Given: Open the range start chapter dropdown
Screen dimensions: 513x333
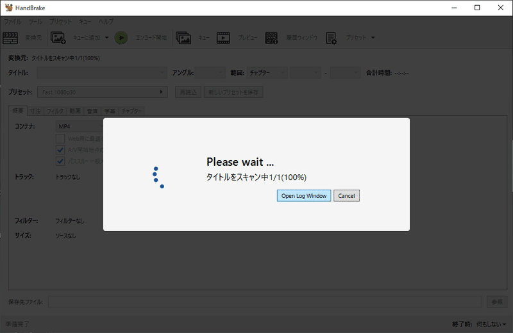Looking at the screenshot, I should tap(305, 72).
